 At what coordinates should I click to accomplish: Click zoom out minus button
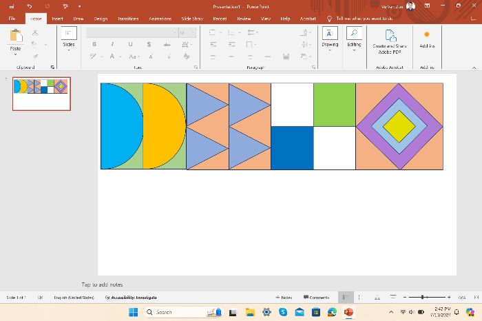pos(405,298)
